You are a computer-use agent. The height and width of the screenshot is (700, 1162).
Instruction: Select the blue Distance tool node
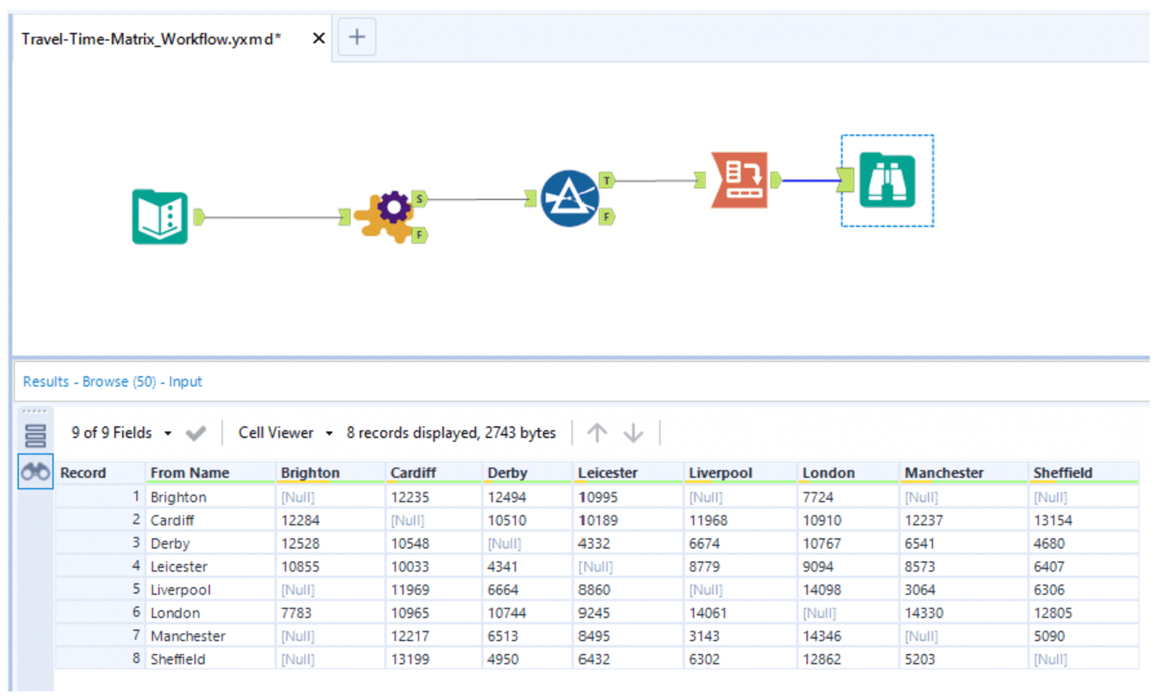tap(569, 198)
